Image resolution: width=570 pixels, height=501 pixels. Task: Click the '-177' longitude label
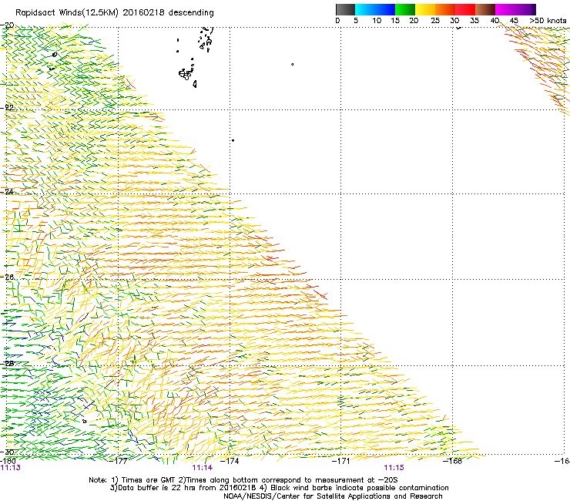point(118,461)
